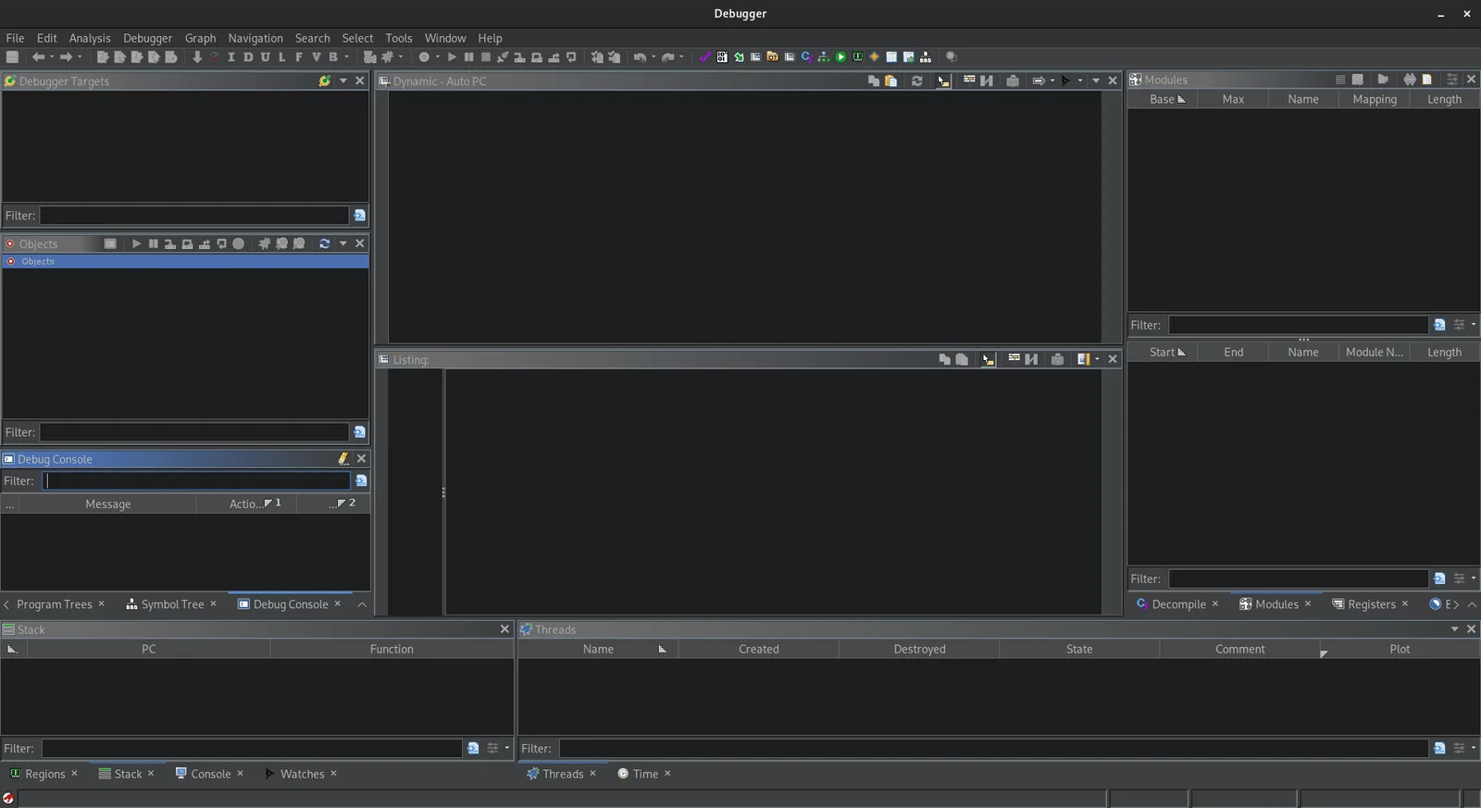
Task: Click the orange diamond toolbar icon
Action: pos(875,56)
